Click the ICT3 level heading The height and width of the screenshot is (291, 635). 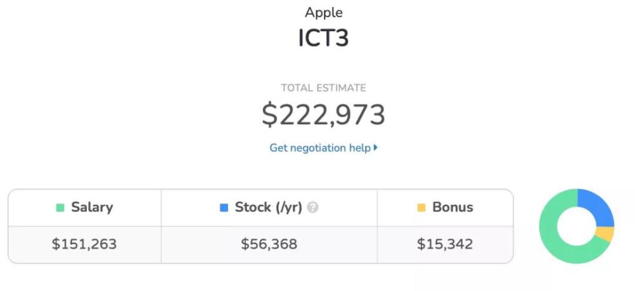[x=323, y=38]
